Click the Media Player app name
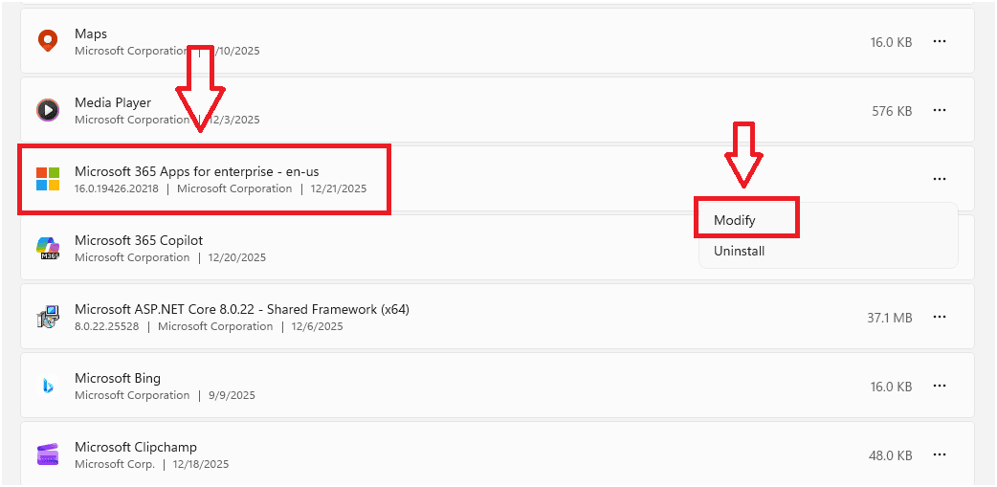Screen dimensions: 997x487 [x=113, y=102]
